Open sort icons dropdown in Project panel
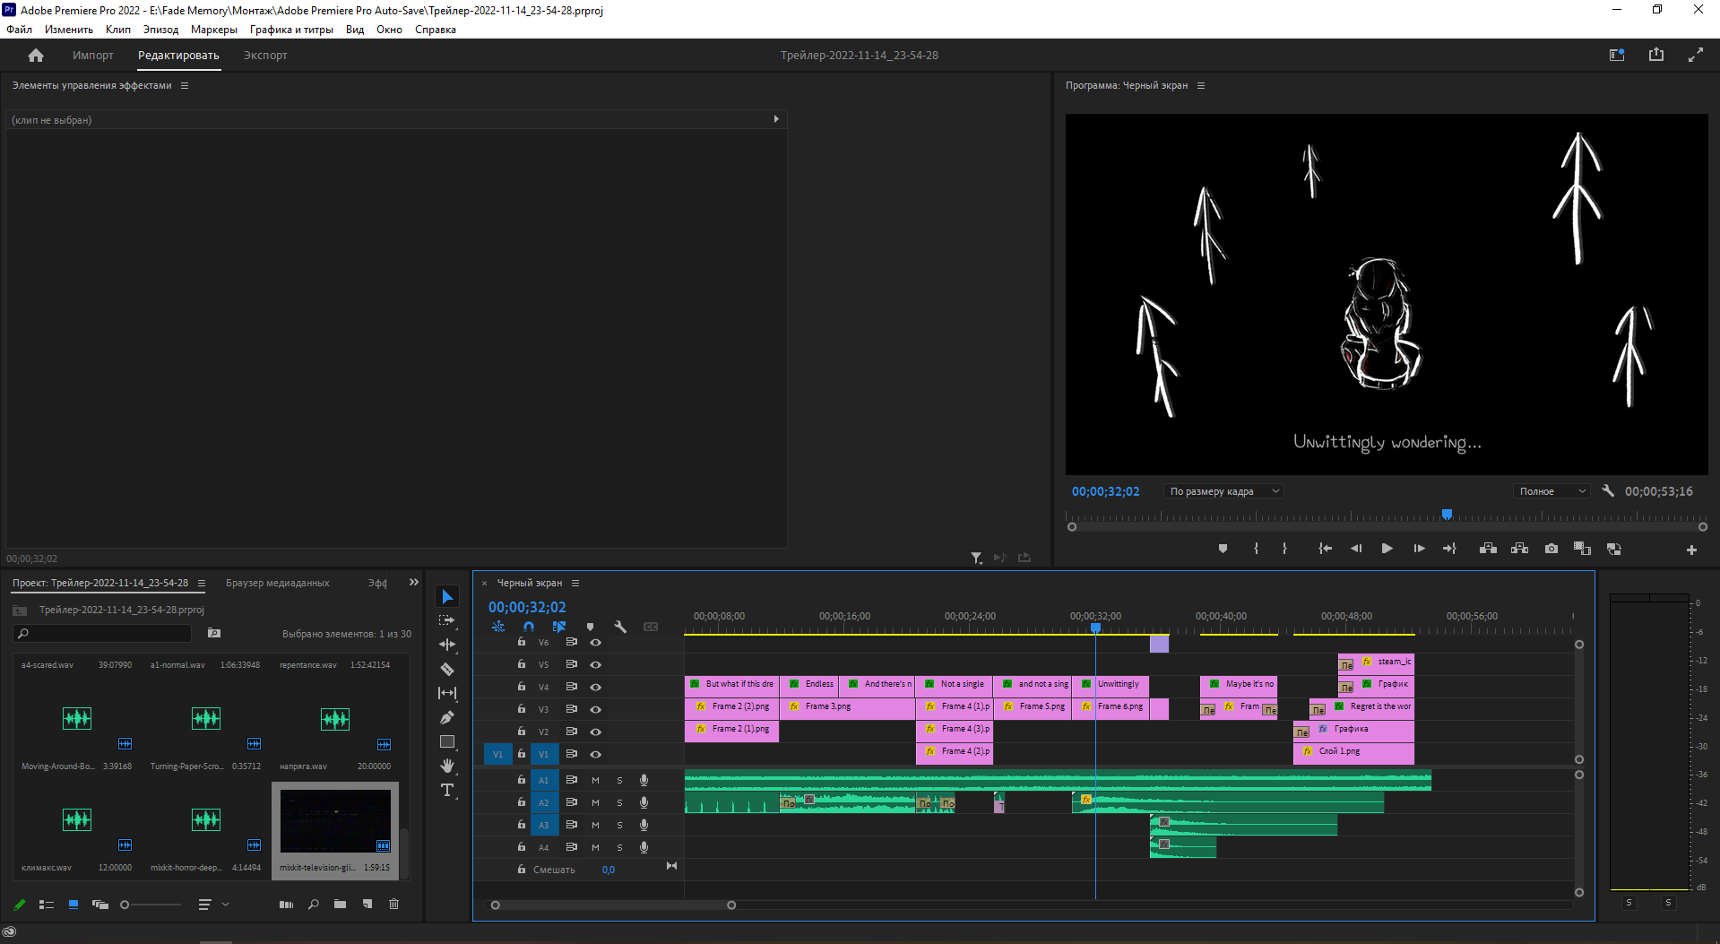1720x944 pixels. tap(212, 905)
